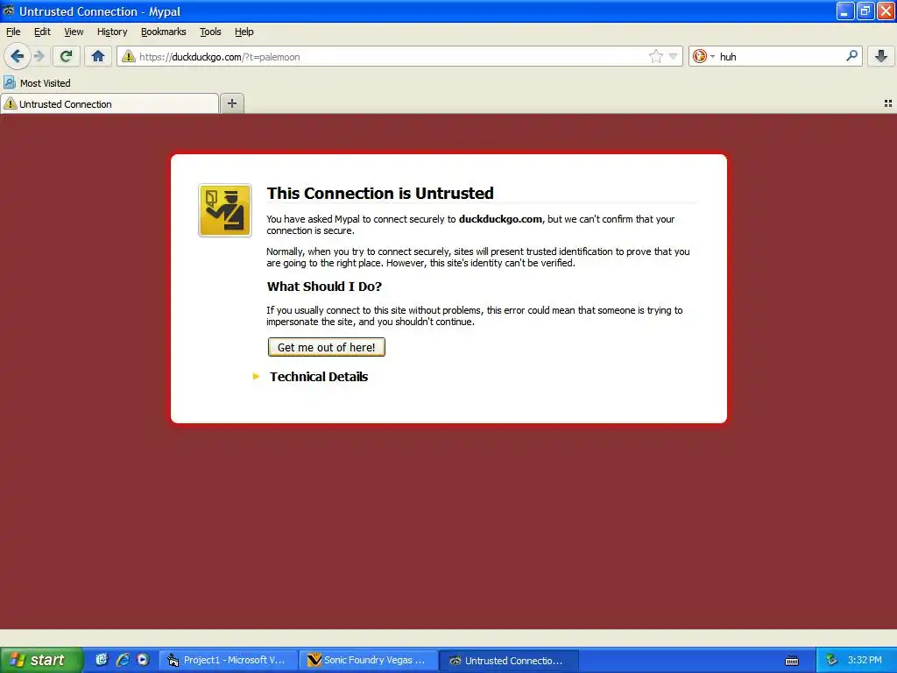Open the DuckDuckGo search engine selector
This screenshot has height=673, width=897.
[703, 56]
